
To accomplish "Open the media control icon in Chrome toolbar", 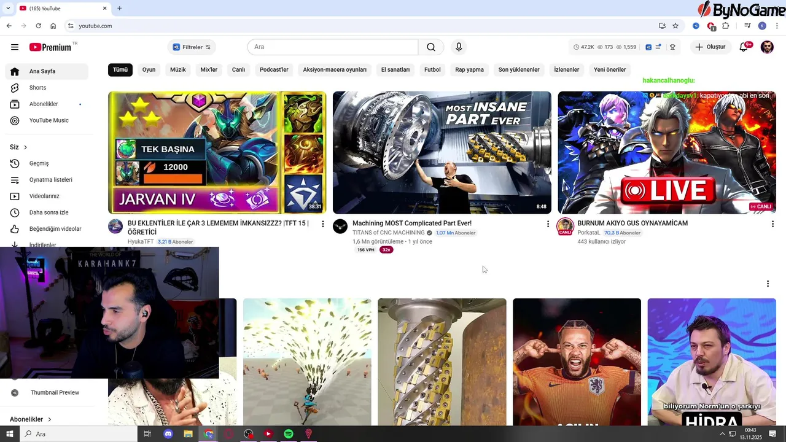I will tap(747, 26).
